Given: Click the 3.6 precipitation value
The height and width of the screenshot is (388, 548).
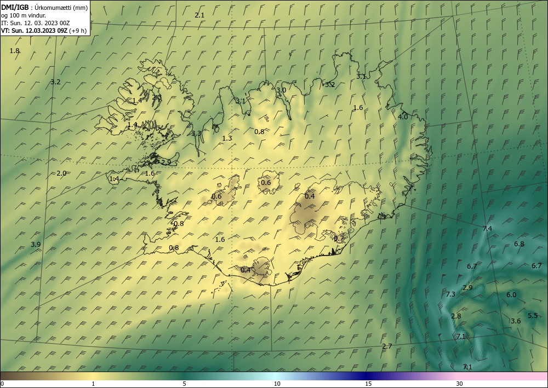Looking at the screenshot, I should 516,321.
